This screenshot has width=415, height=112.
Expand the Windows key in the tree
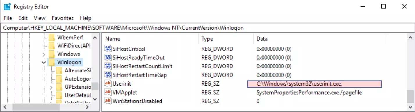[x=44, y=54]
